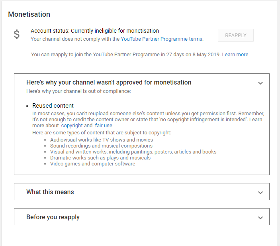Collapse the channel wasn't approved section chevron
Viewport: 280px width, 246px height.
pos(260,83)
